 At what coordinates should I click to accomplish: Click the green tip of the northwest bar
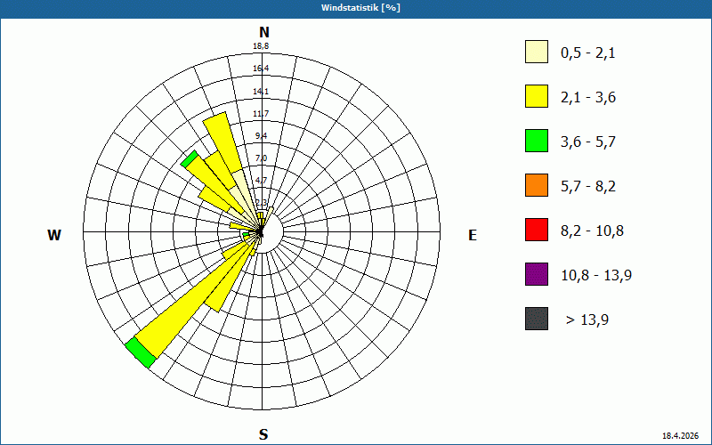click(x=190, y=158)
